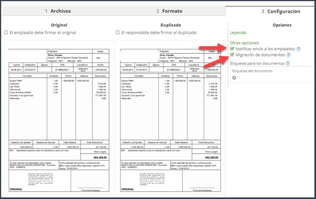Enable El empleado debe firmar el original
Image resolution: width=316 pixels, height=199 pixels.
pyautogui.click(x=6, y=32)
